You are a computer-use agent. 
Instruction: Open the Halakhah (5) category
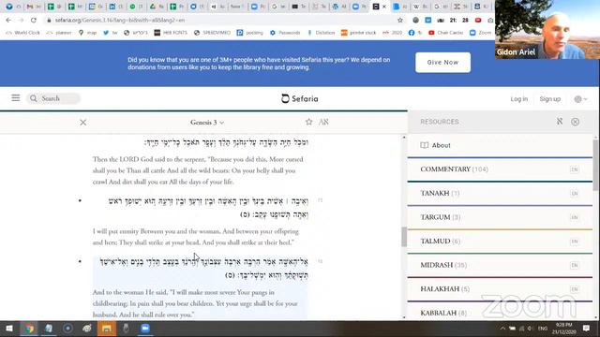[x=500, y=289]
